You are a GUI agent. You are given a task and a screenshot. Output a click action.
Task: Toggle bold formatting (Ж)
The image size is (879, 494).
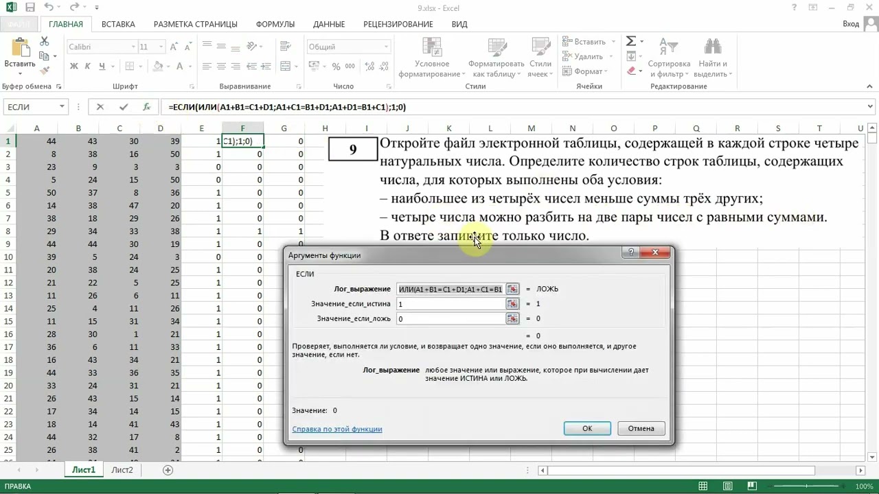[74, 67]
